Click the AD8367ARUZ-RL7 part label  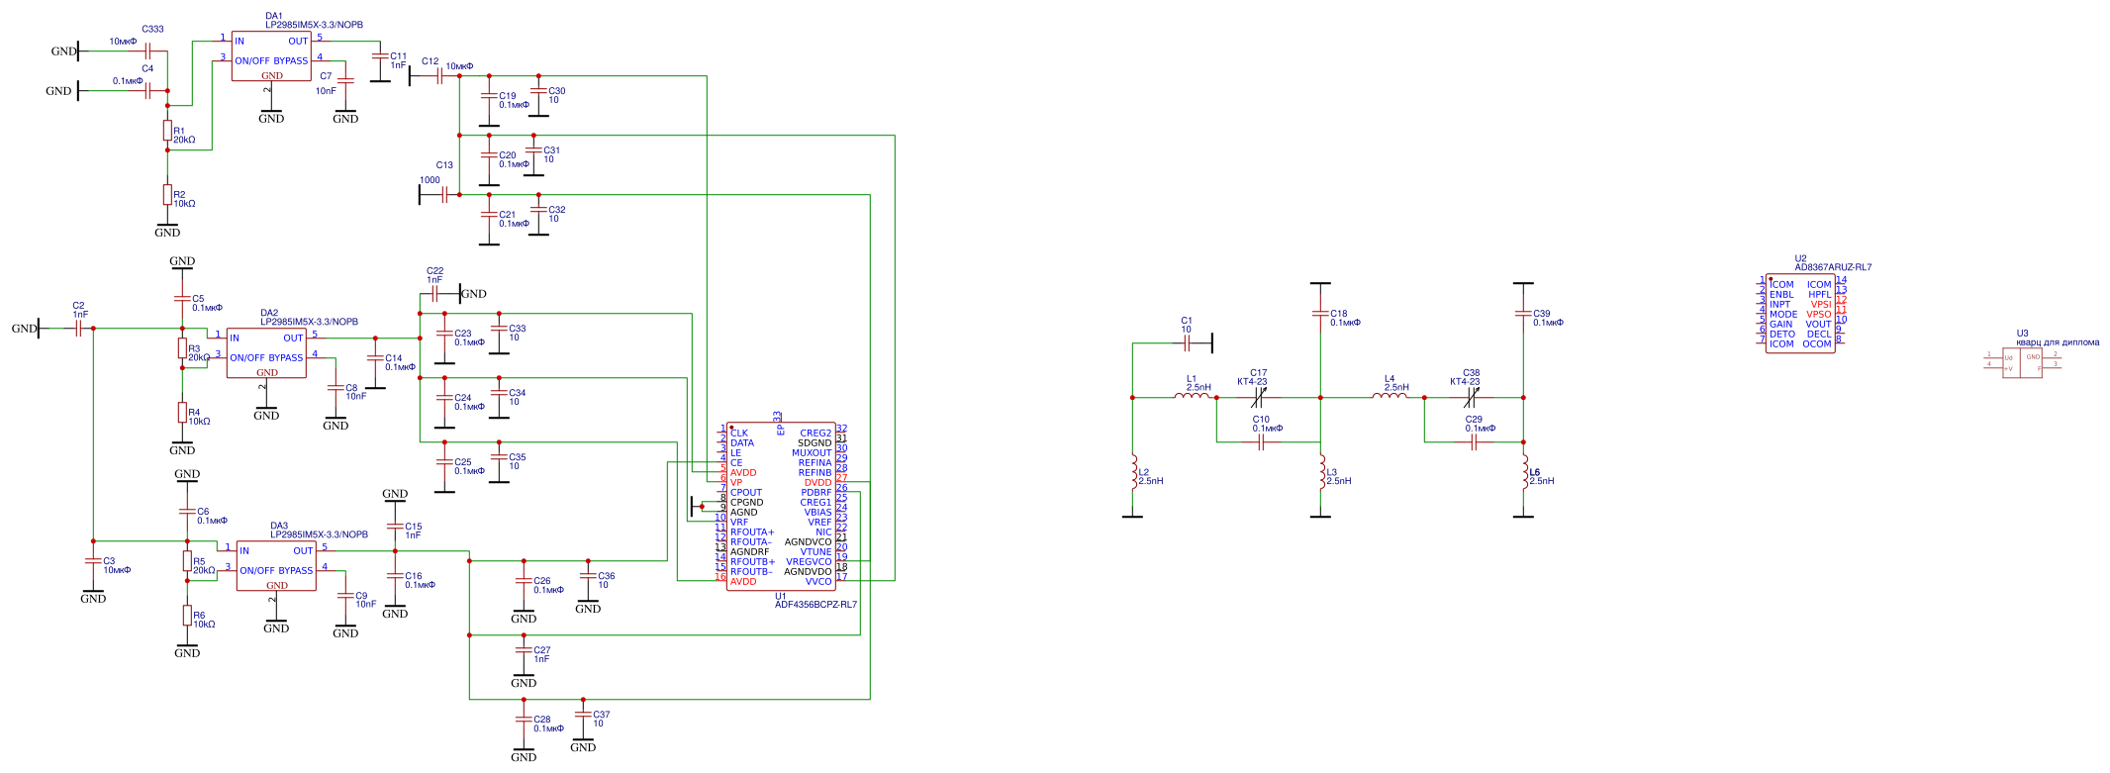click(1833, 267)
